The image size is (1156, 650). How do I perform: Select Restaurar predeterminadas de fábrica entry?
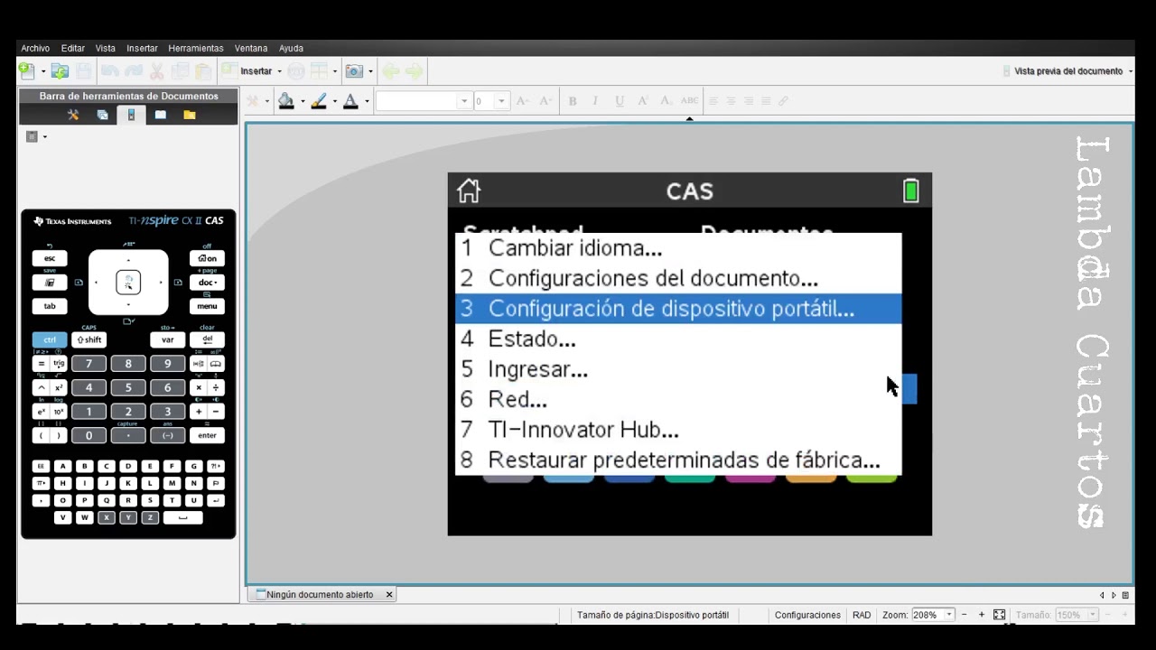(678, 460)
